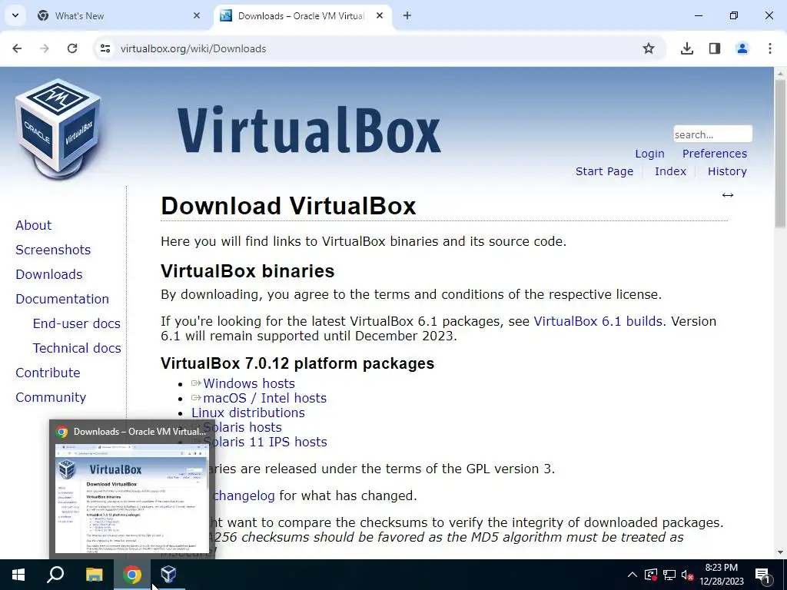Click the network icon in system tray
This screenshot has height=590, width=787.
click(669, 575)
